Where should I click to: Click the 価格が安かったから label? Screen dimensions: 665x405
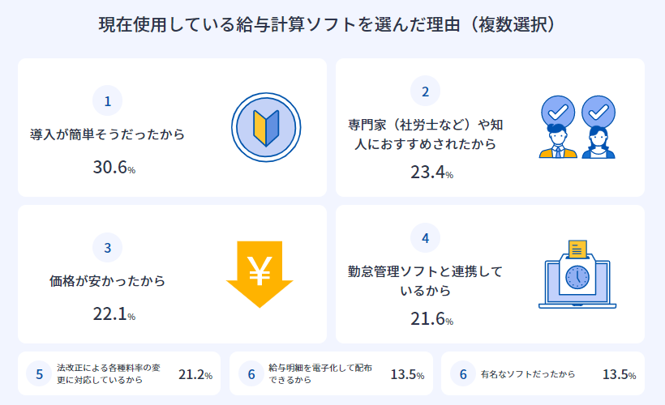(x=107, y=281)
